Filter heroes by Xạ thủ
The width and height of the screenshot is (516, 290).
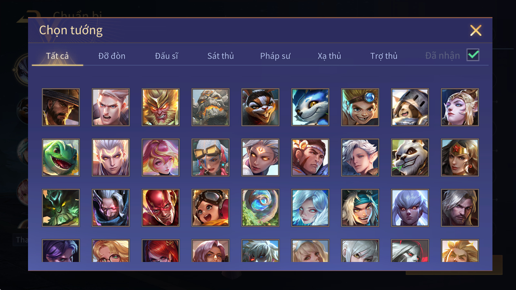[329, 56]
